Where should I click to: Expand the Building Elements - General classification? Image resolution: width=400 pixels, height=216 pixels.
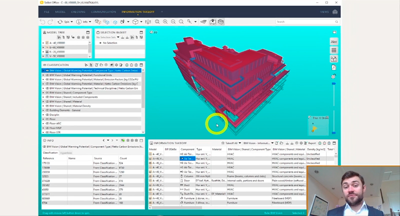[43, 110]
